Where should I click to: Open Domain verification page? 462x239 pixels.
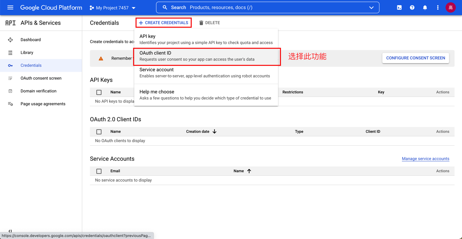pos(41,91)
